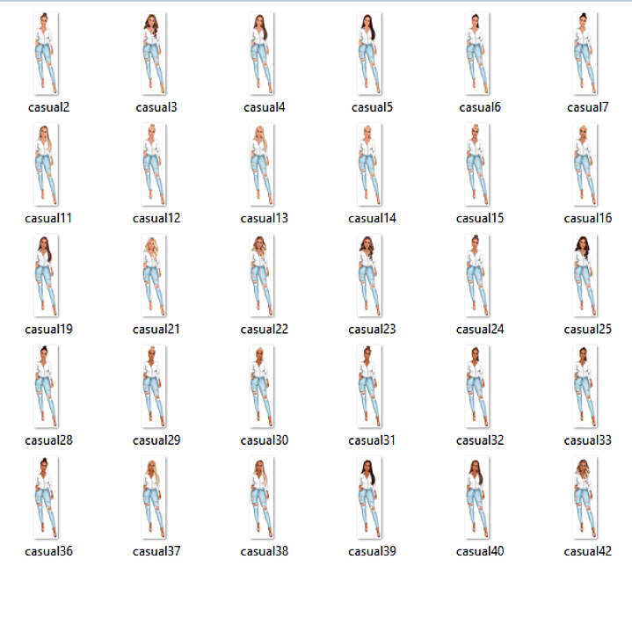Click the file name "casual3"
632x632 pixels.
tap(156, 107)
